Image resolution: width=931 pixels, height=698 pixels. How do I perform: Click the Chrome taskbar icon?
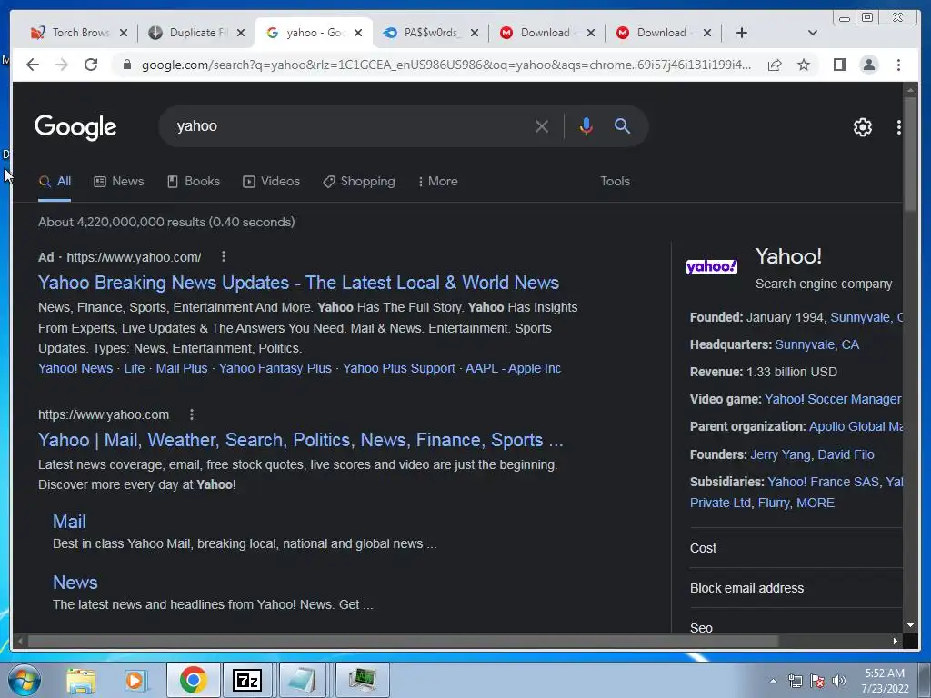[193, 680]
